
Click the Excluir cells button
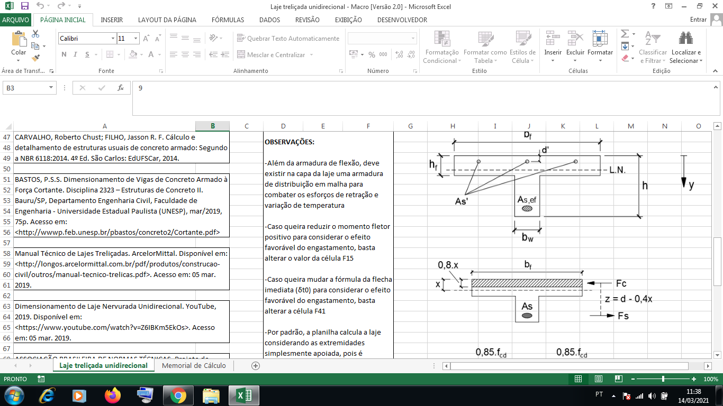click(x=575, y=47)
